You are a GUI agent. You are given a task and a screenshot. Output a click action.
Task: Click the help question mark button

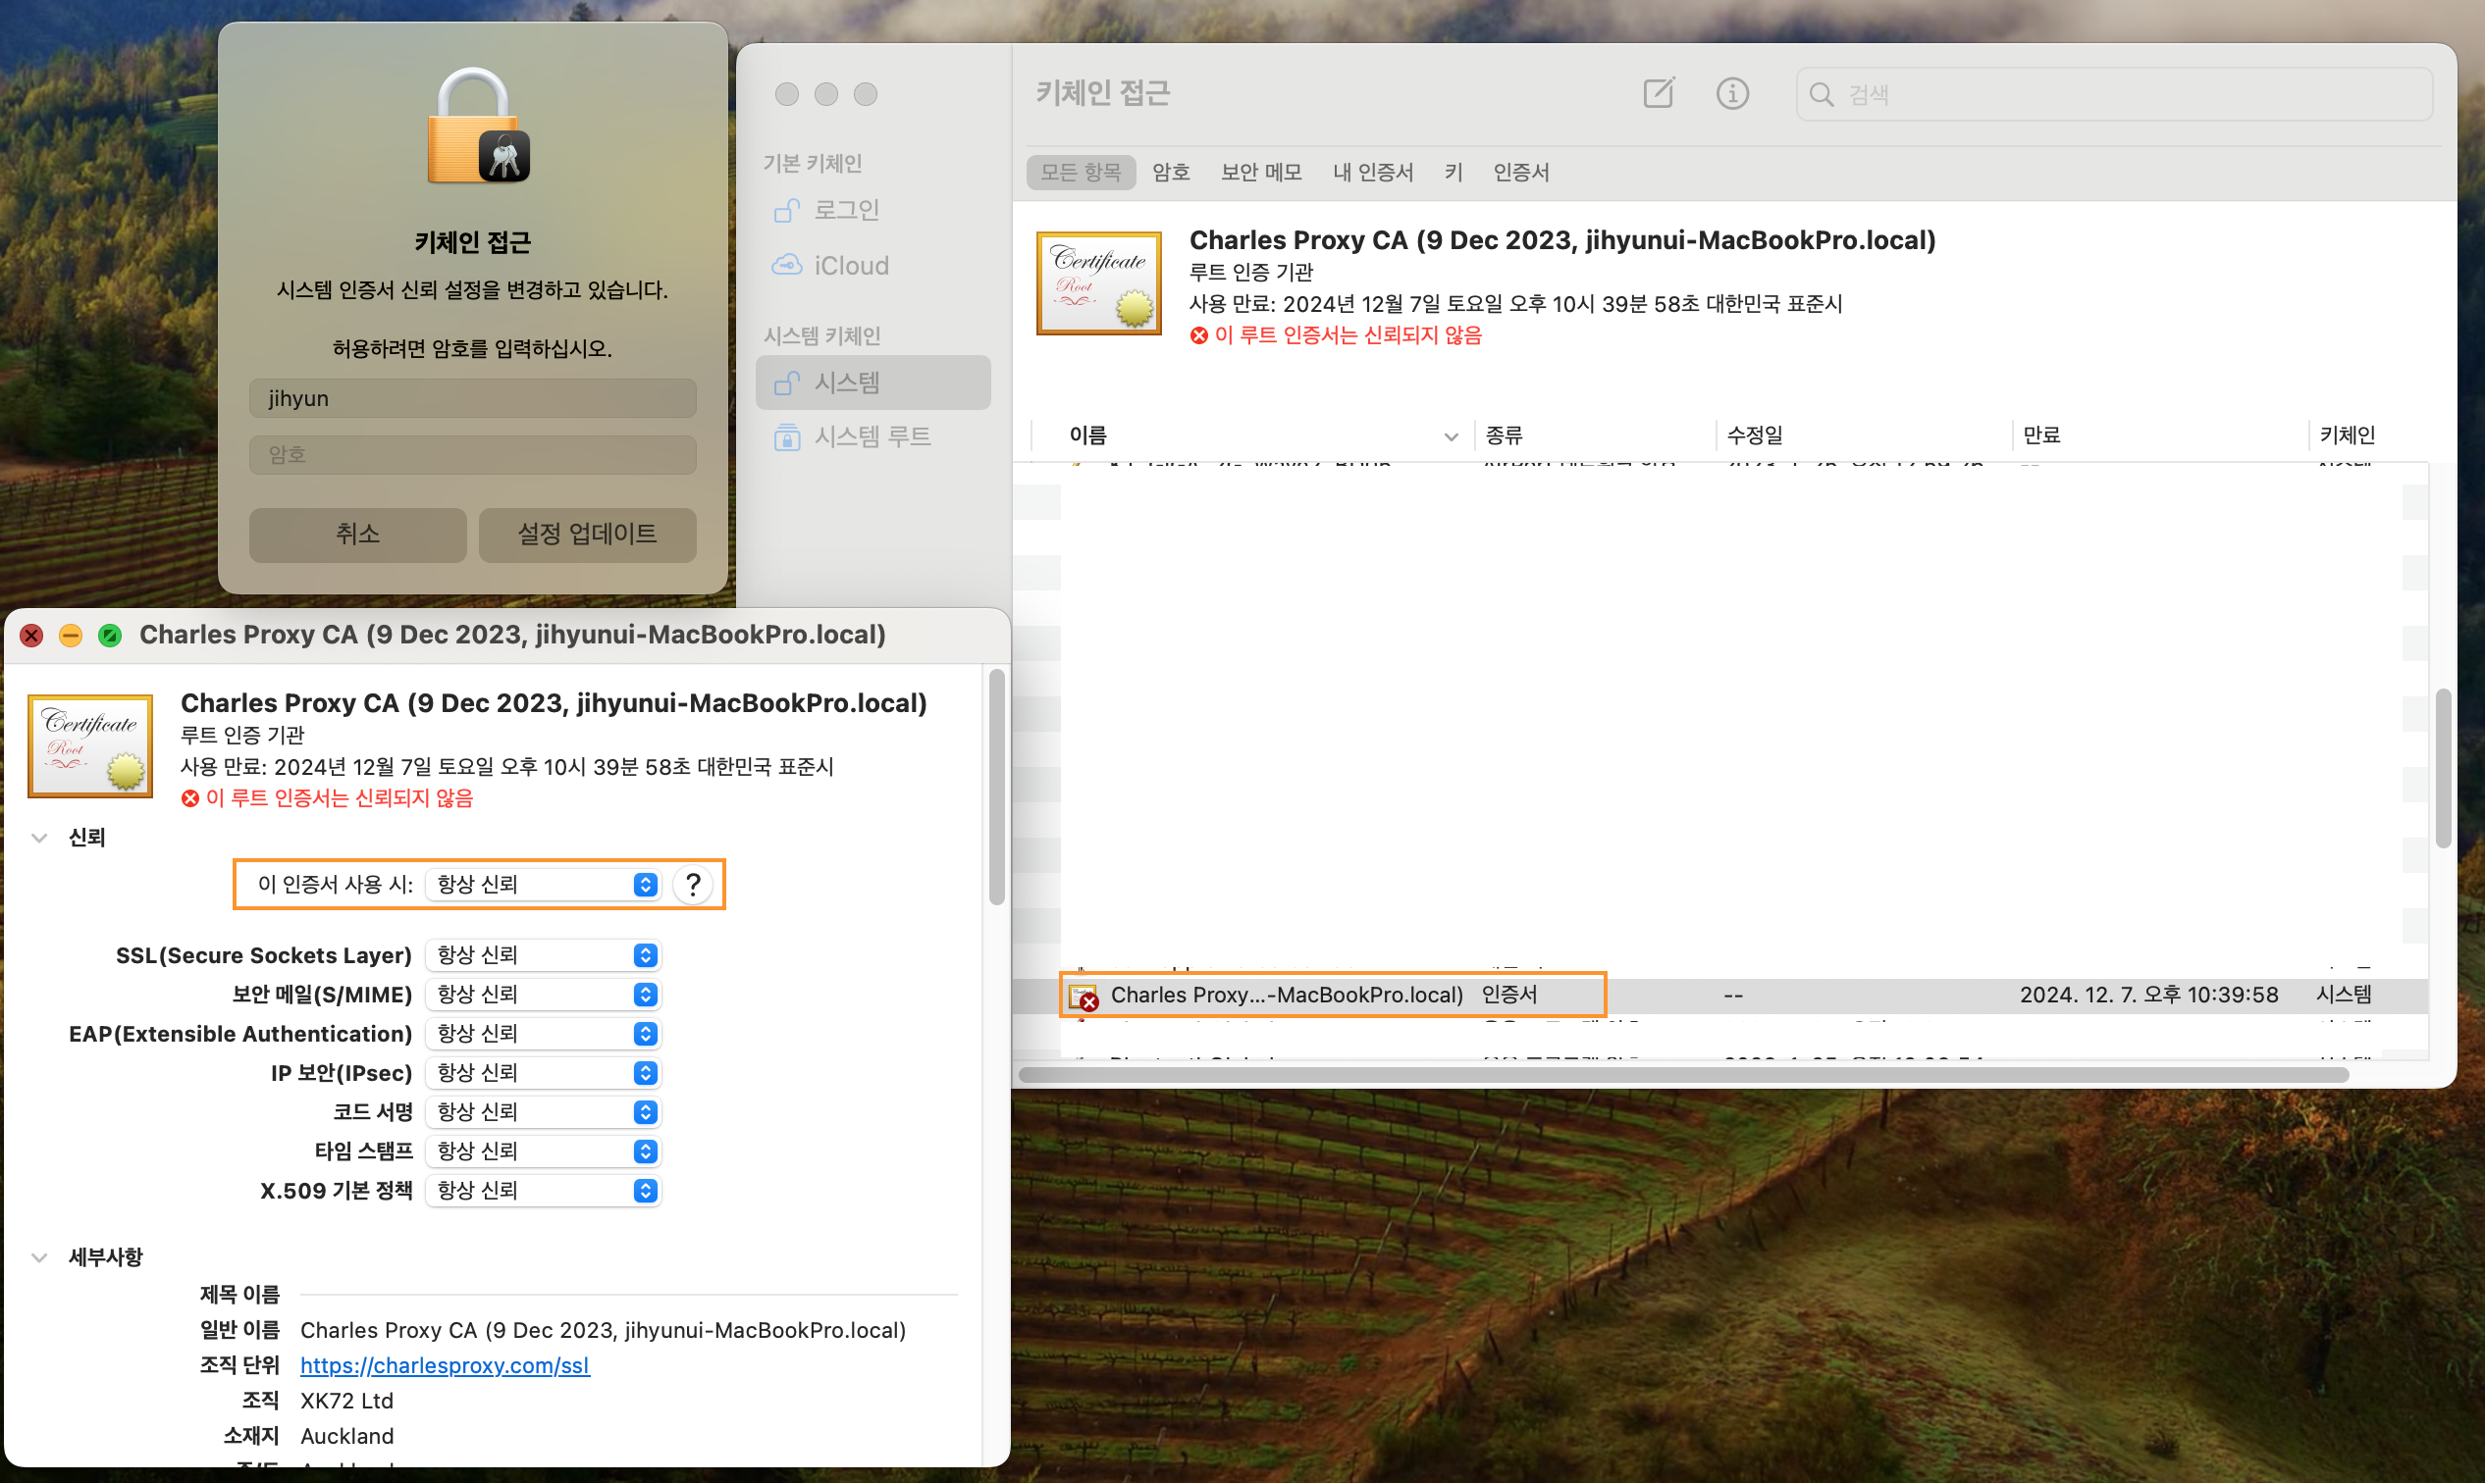coord(692,885)
